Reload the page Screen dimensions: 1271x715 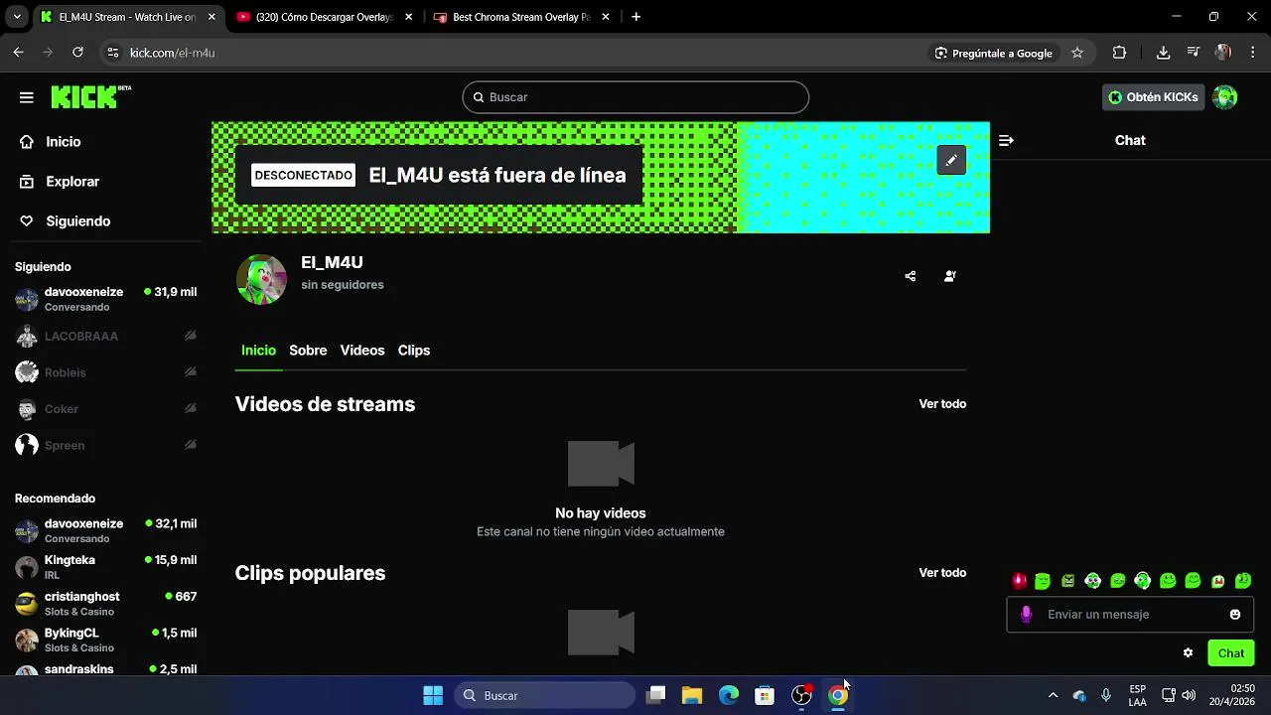pos(77,53)
